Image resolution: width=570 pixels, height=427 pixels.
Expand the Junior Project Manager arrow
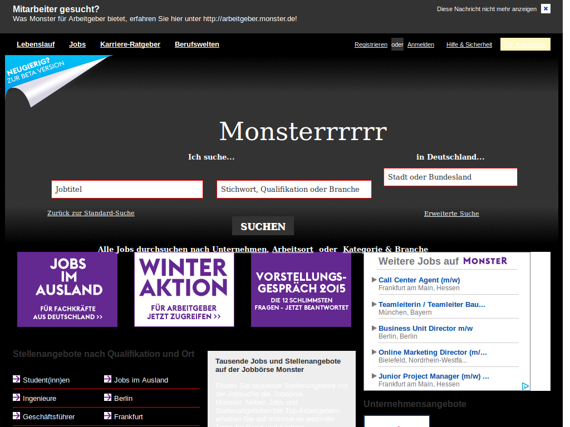tap(374, 376)
